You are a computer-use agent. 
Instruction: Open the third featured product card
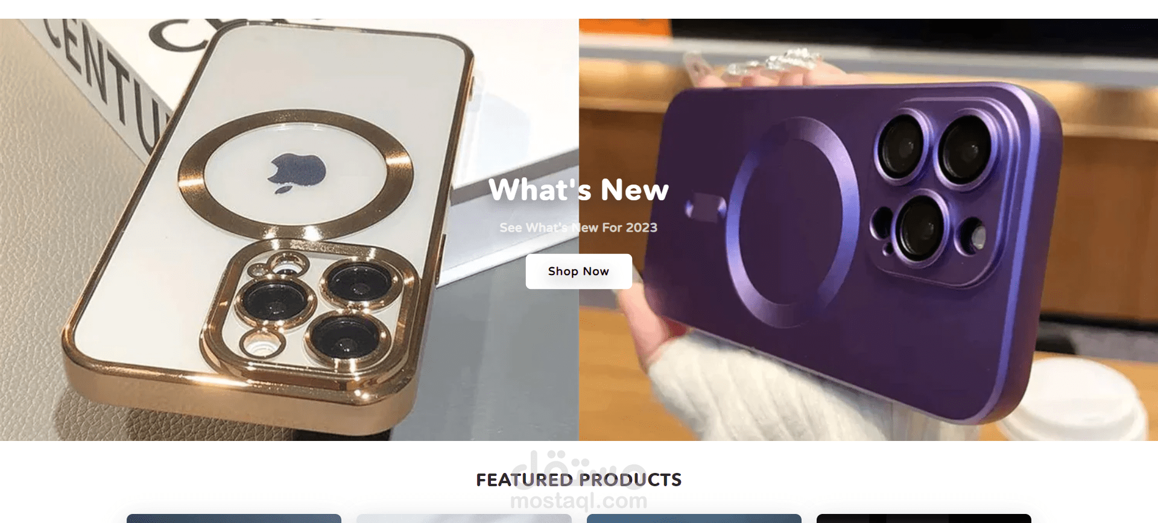tap(694, 518)
